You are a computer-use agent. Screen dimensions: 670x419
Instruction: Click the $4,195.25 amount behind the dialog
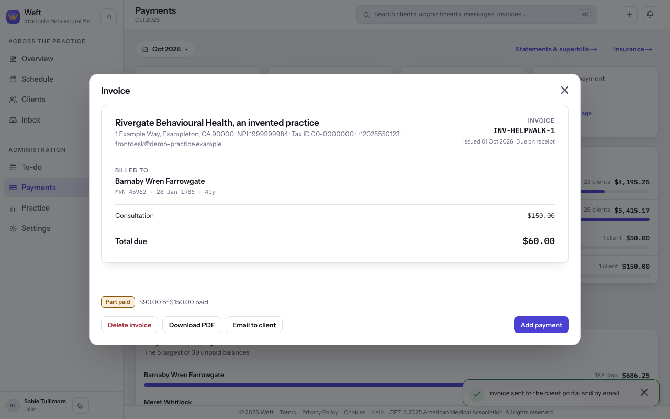pos(632,182)
